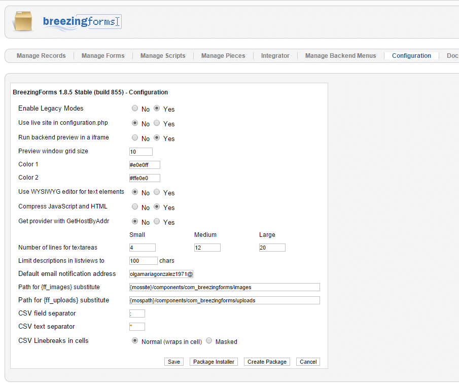Viewport: 459px width, 383px height.
Task: Select No for GetHostByAddr provider
Action: (x=134, y=221)
